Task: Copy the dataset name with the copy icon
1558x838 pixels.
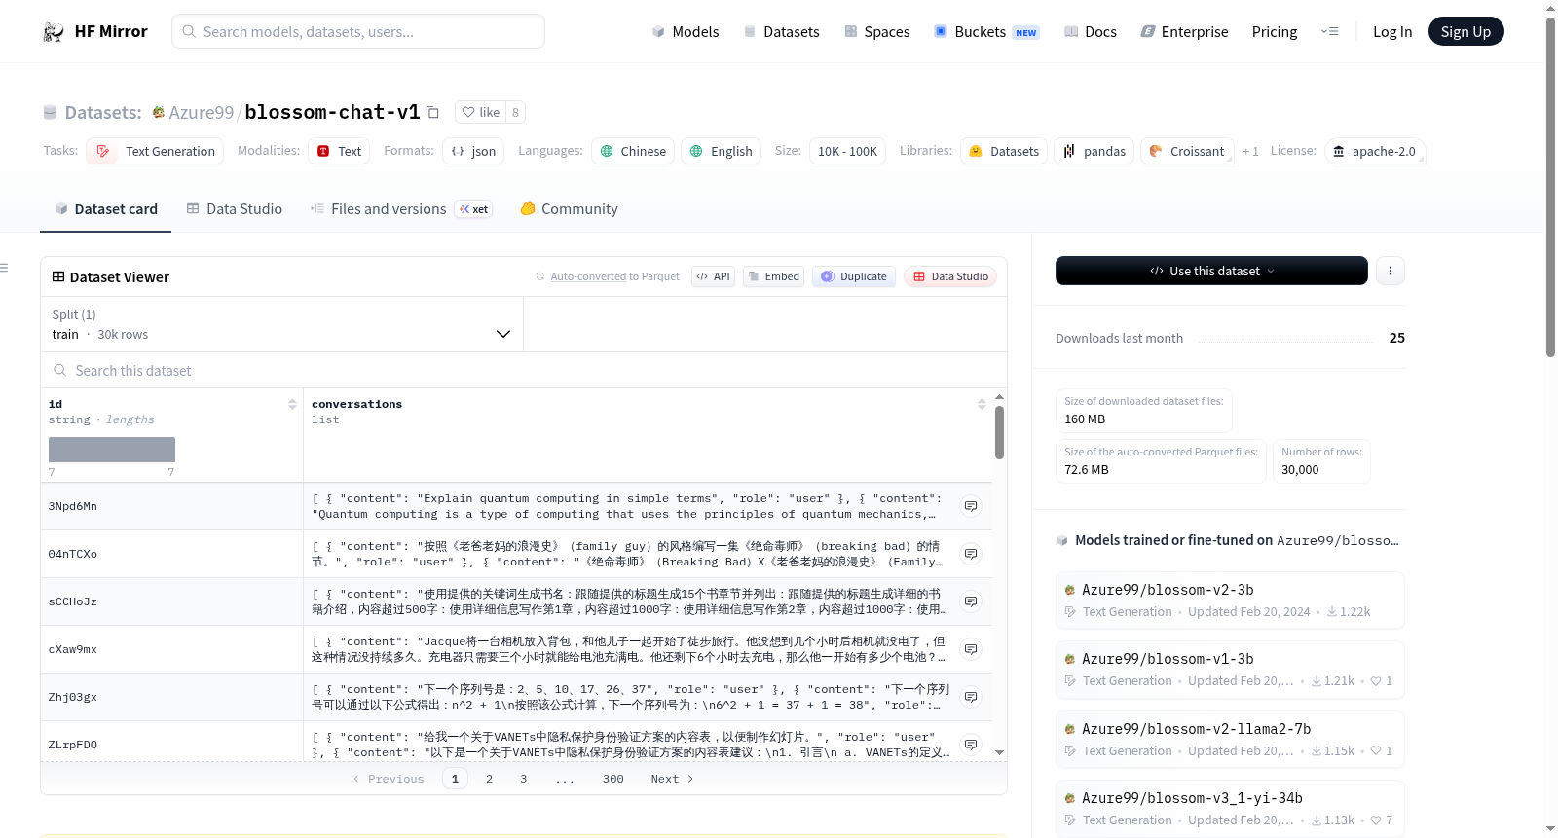Action: click(x=432, y=112)
